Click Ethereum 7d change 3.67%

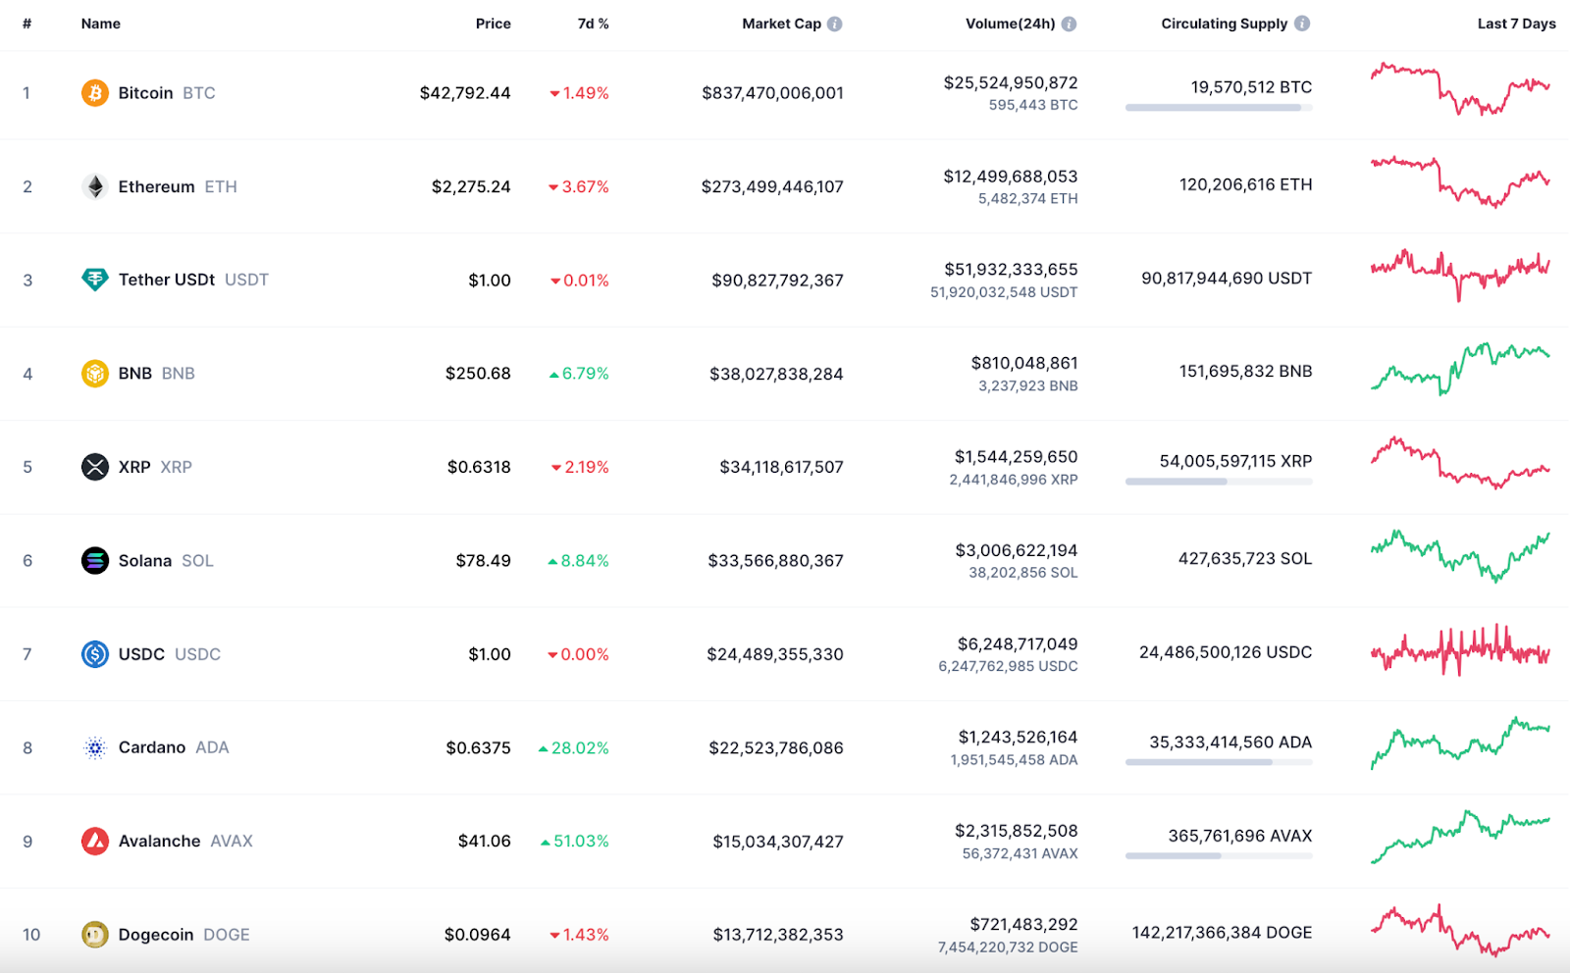(x=579, y=186)
